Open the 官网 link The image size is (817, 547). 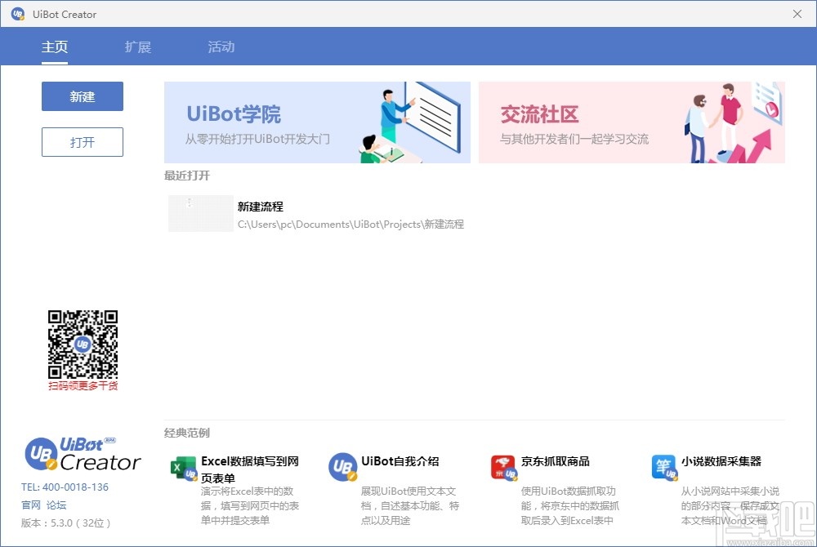tap(31, 505)
